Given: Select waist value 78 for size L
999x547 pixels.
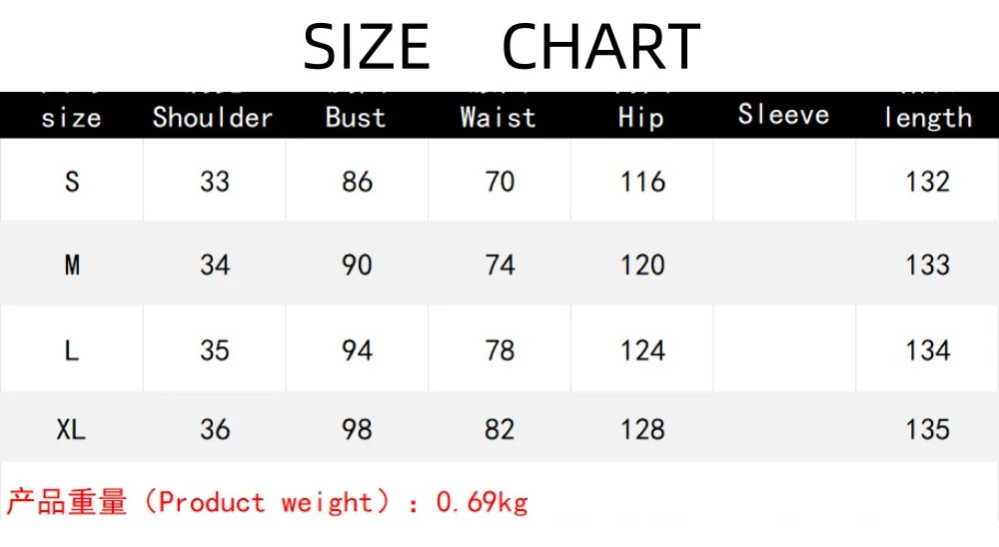Looking at the screenshot, I should 499,350.
